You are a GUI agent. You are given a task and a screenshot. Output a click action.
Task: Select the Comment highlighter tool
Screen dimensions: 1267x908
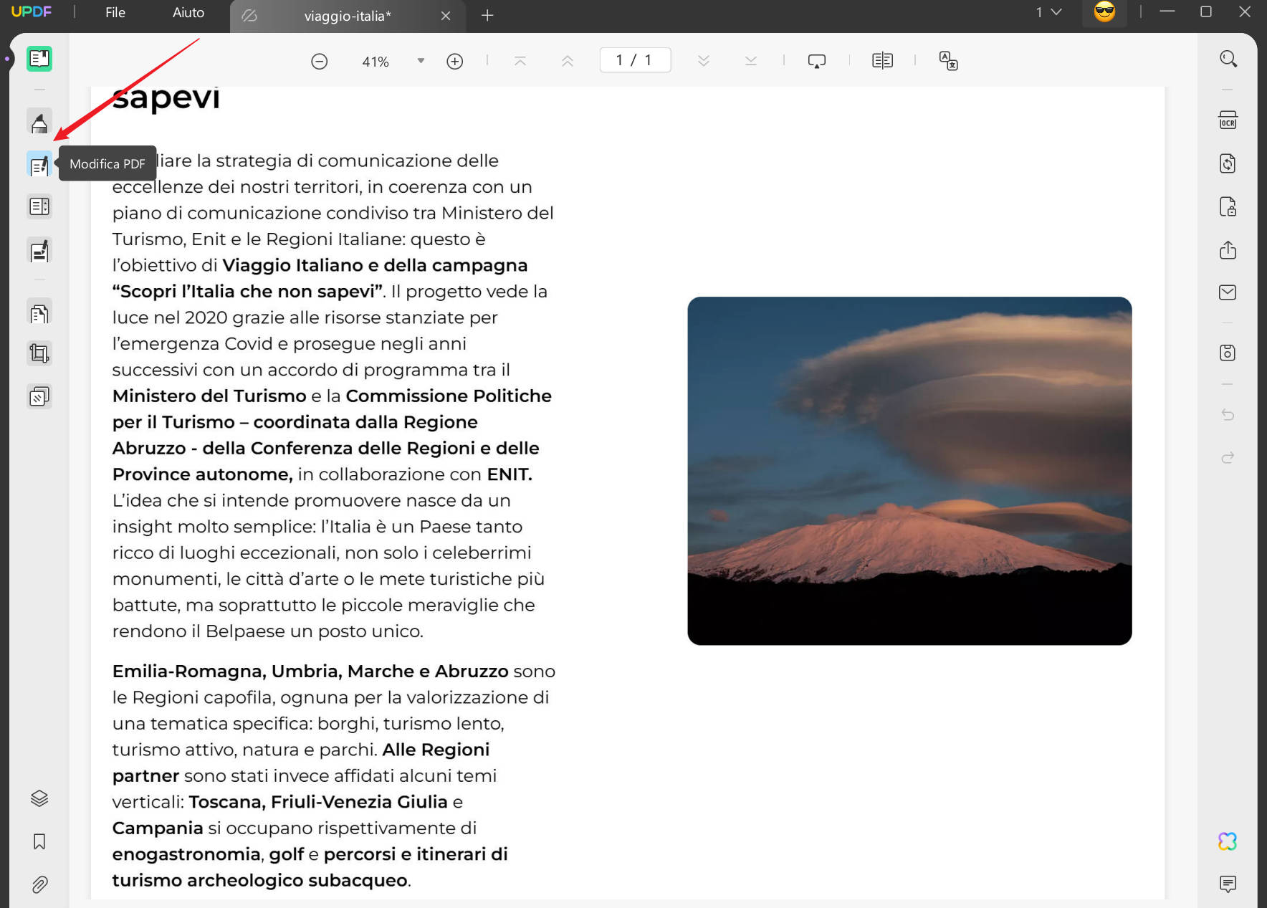coord(39,122)
